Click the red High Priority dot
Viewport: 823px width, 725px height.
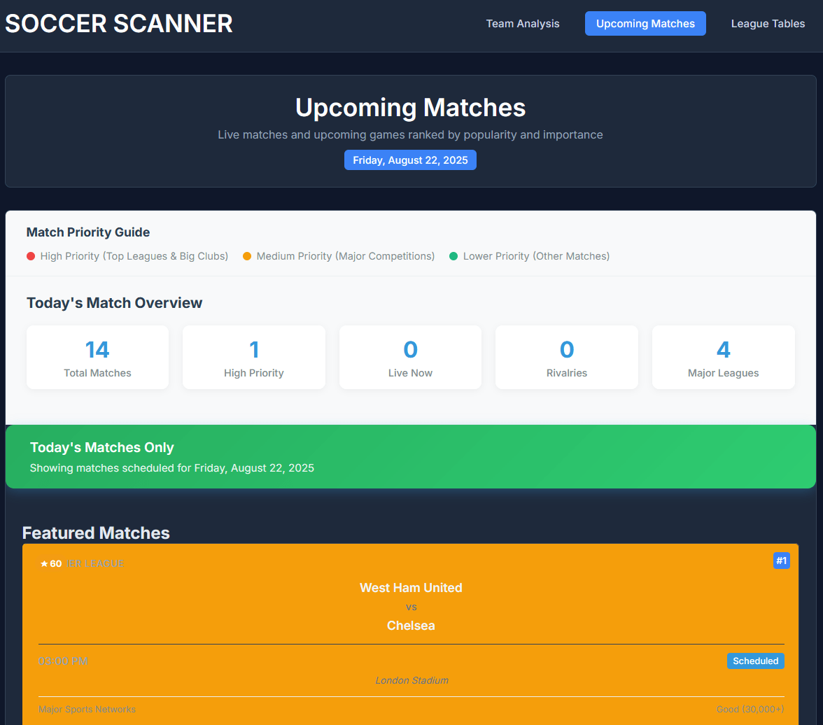click(31, 256)
